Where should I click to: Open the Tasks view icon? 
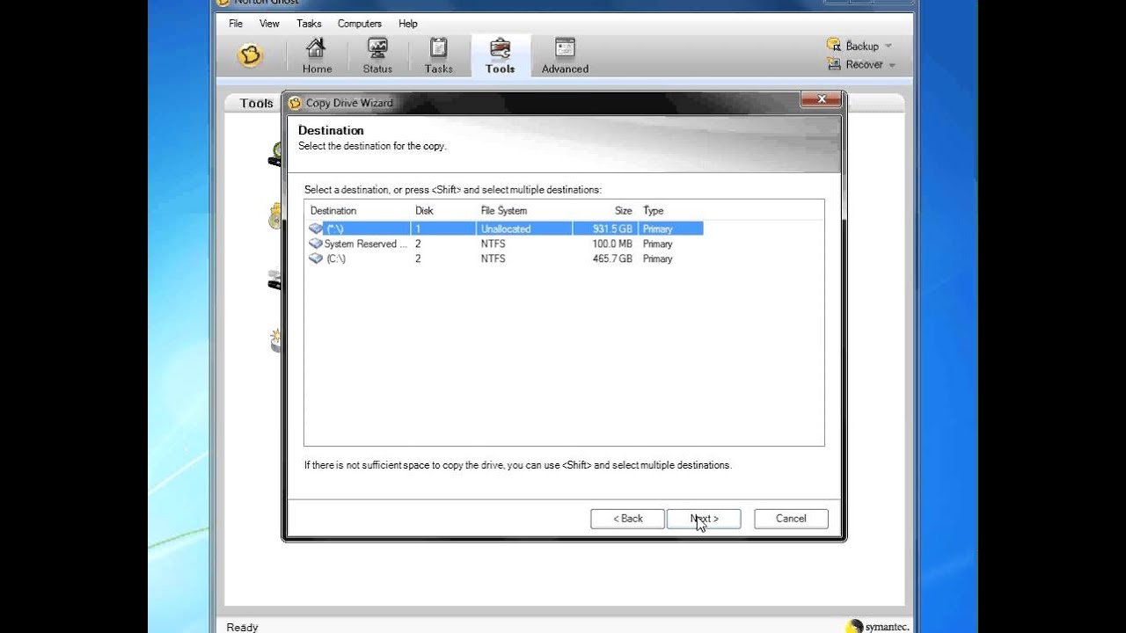(438, 55)
